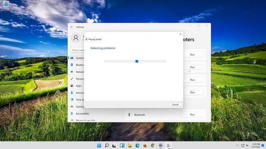Launch Google Chrome from taskbar
Image resolution: width=266 pixels, height=149 pixels.
point(153,145)
